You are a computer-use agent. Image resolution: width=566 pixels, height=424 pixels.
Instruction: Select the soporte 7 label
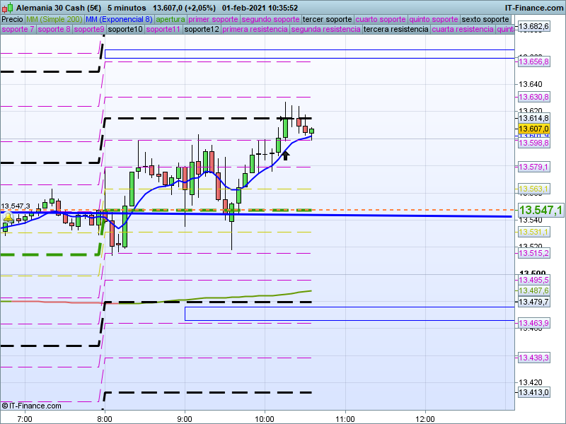click(18, 29)
